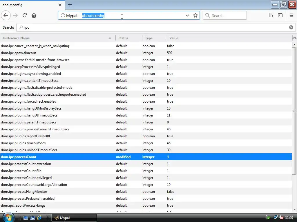Click value 500 of dom.ipc.cpow.timeout
This screenshot has height=222, width=297.
(169, 53)
